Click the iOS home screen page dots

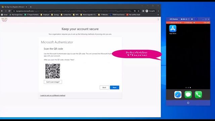coord(188,87)
